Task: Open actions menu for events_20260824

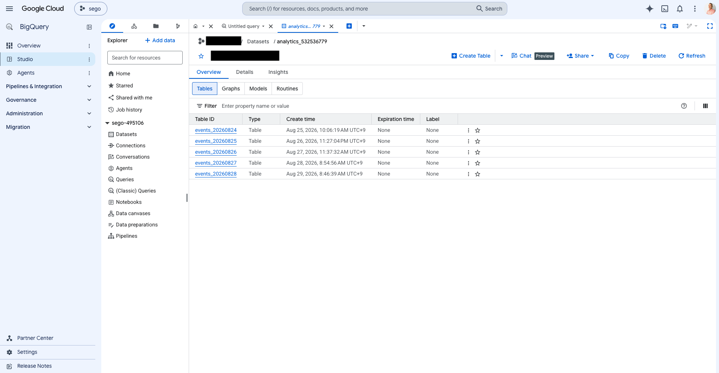Action: tap(469, 130)
